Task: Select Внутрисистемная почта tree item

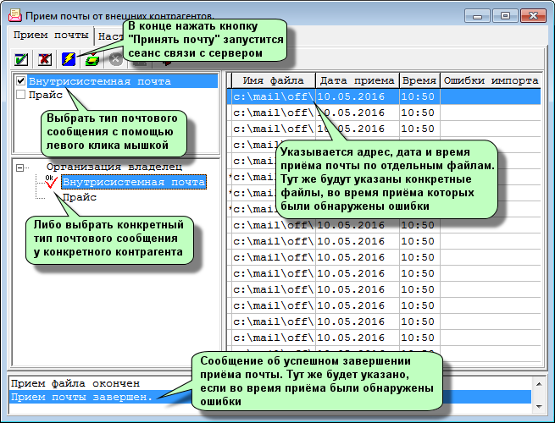Action: pyautogui.click(x=133, y=182)
